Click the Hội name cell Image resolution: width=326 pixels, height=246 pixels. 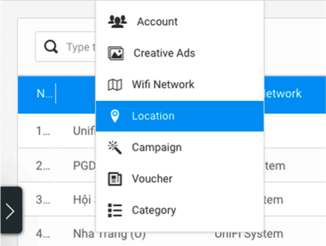[84, 200]
